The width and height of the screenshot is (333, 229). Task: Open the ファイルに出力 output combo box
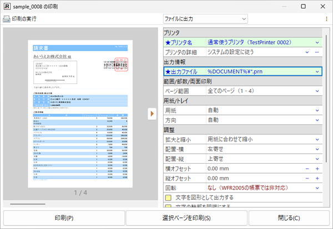tap(205, 19)
